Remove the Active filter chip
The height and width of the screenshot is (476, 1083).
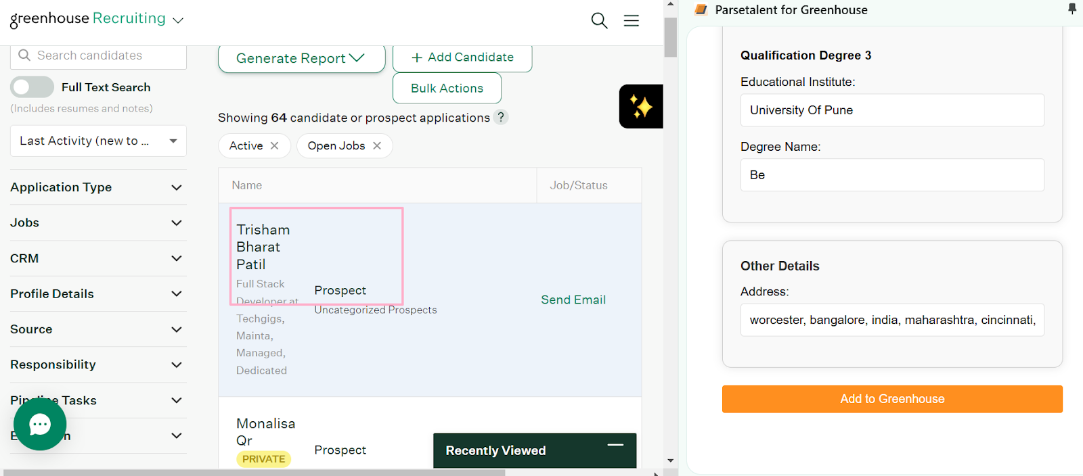point(274,145)
